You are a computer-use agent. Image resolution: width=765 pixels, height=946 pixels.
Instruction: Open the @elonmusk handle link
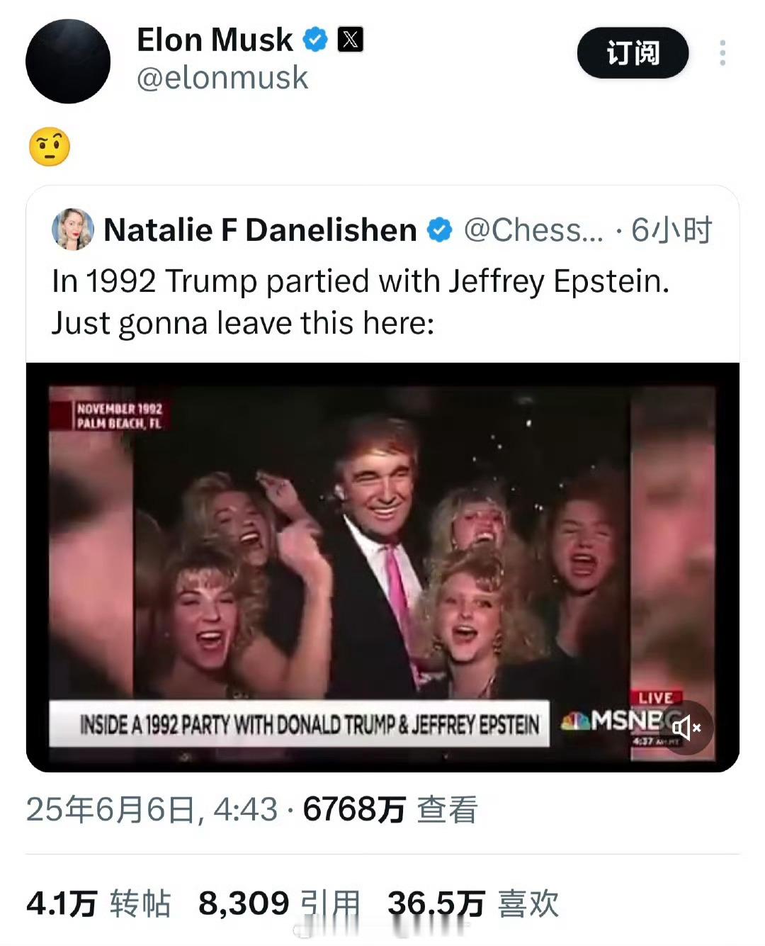tap(222, 77)
